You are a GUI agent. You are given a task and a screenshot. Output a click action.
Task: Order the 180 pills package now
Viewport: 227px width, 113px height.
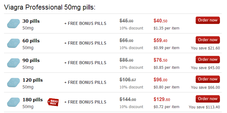tap(208, 99)
